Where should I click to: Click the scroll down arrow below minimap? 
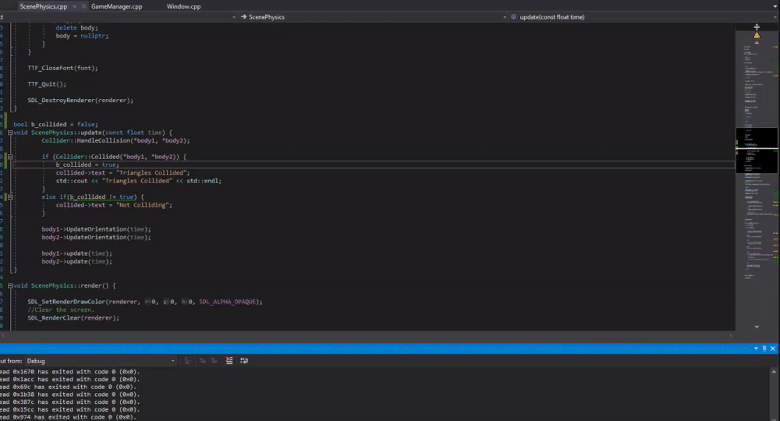[757, 327]
